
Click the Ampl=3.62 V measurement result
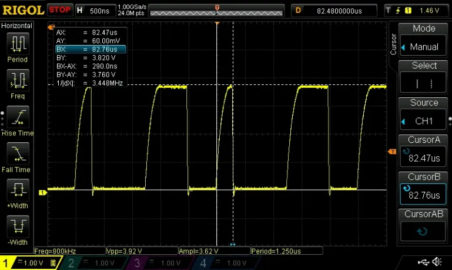(x=214, y=251)
